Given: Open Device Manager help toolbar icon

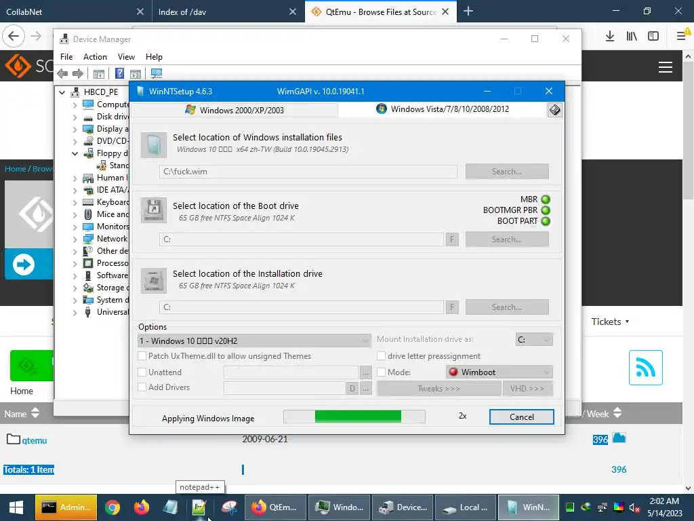Looking at the screenshot, I should 119,73.
